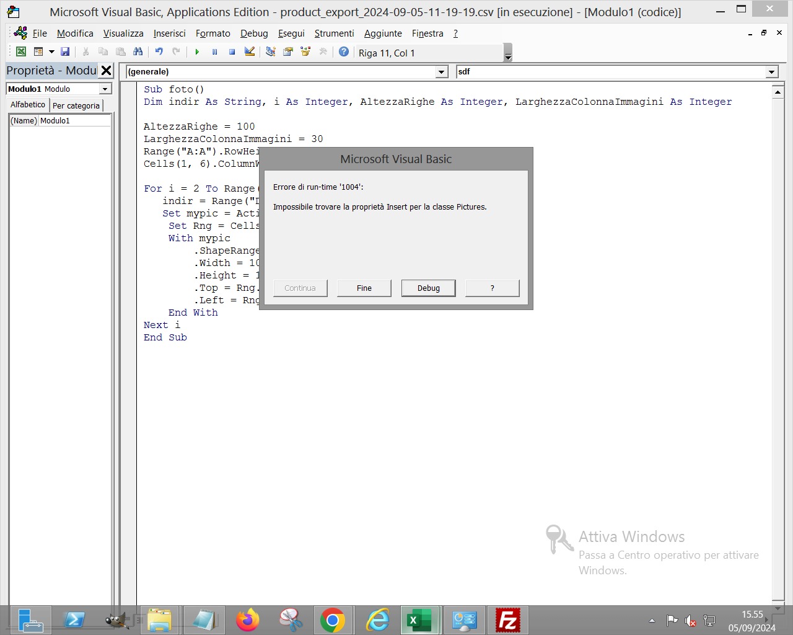The height and width of the screenshot is (635, 793).
Task: Open the Insert UserForm dropdown arrow
Action: click(x=51, y=52)
